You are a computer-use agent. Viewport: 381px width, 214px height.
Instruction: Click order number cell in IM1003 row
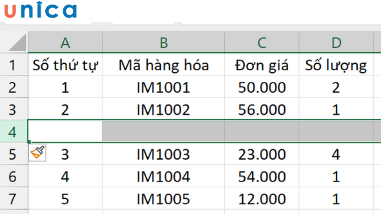click(x=65, y=154)
